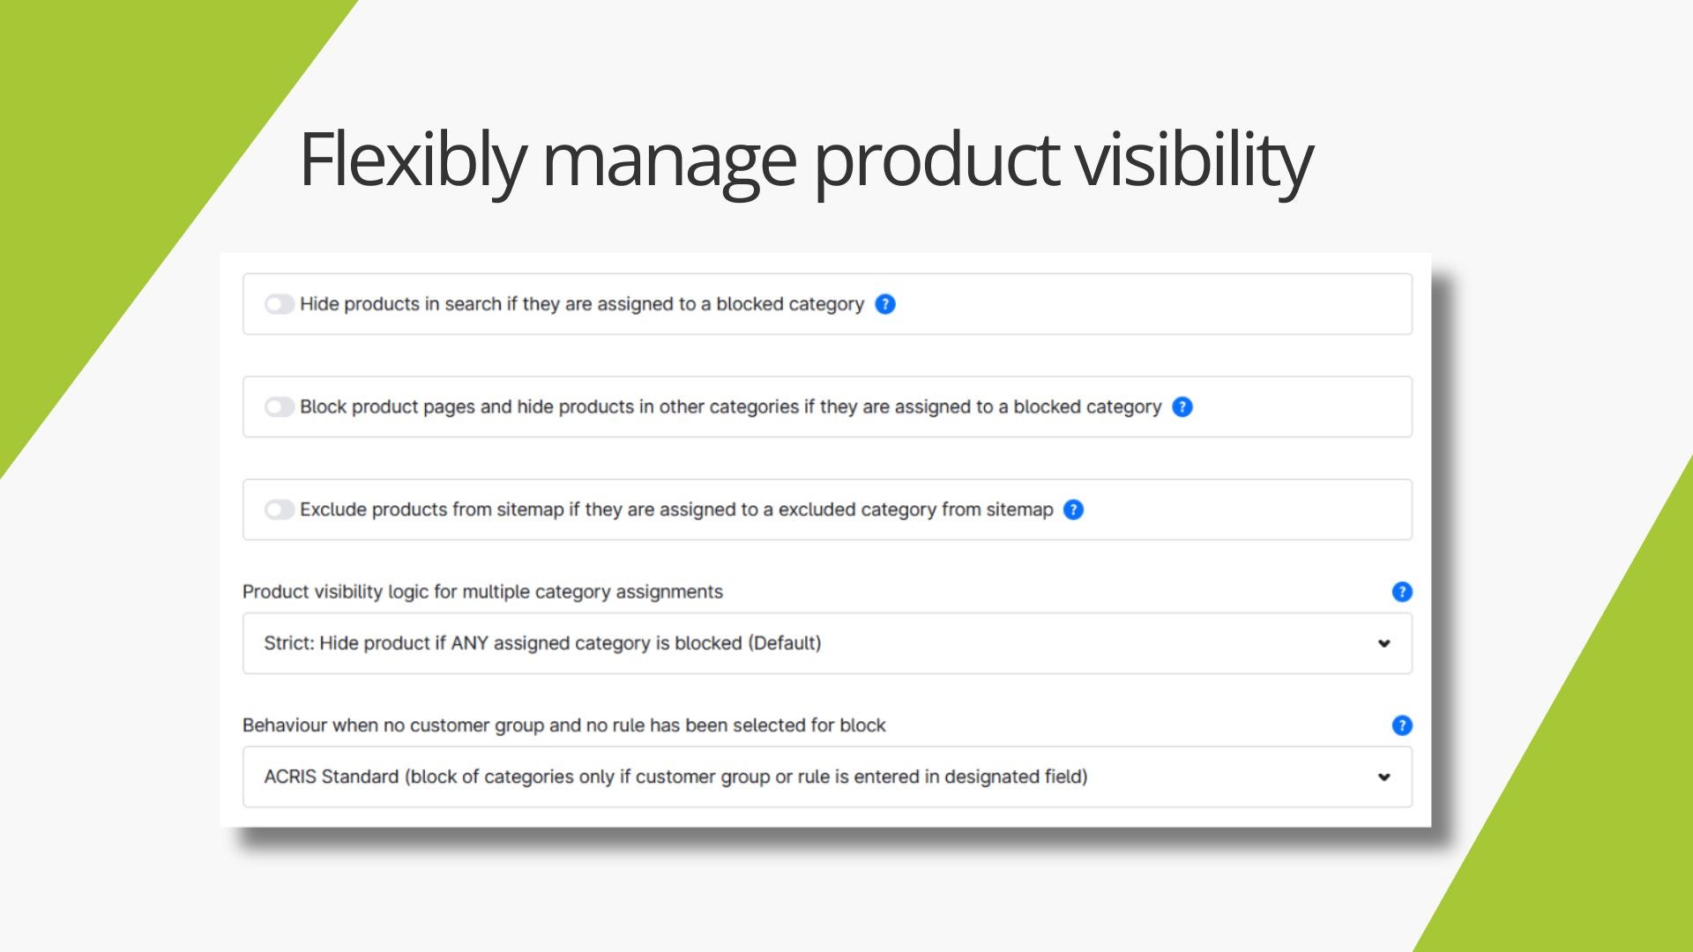The width and height of the screenshot is (1693, 952).
Task: Enable hide products in search toggle
Action: [x=280, y=304]
